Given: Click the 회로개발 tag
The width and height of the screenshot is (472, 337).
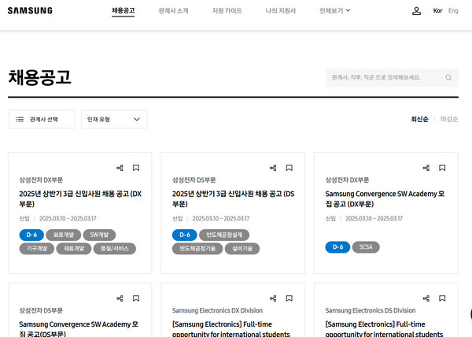Looking at the screenshot, I should point(64,235).
